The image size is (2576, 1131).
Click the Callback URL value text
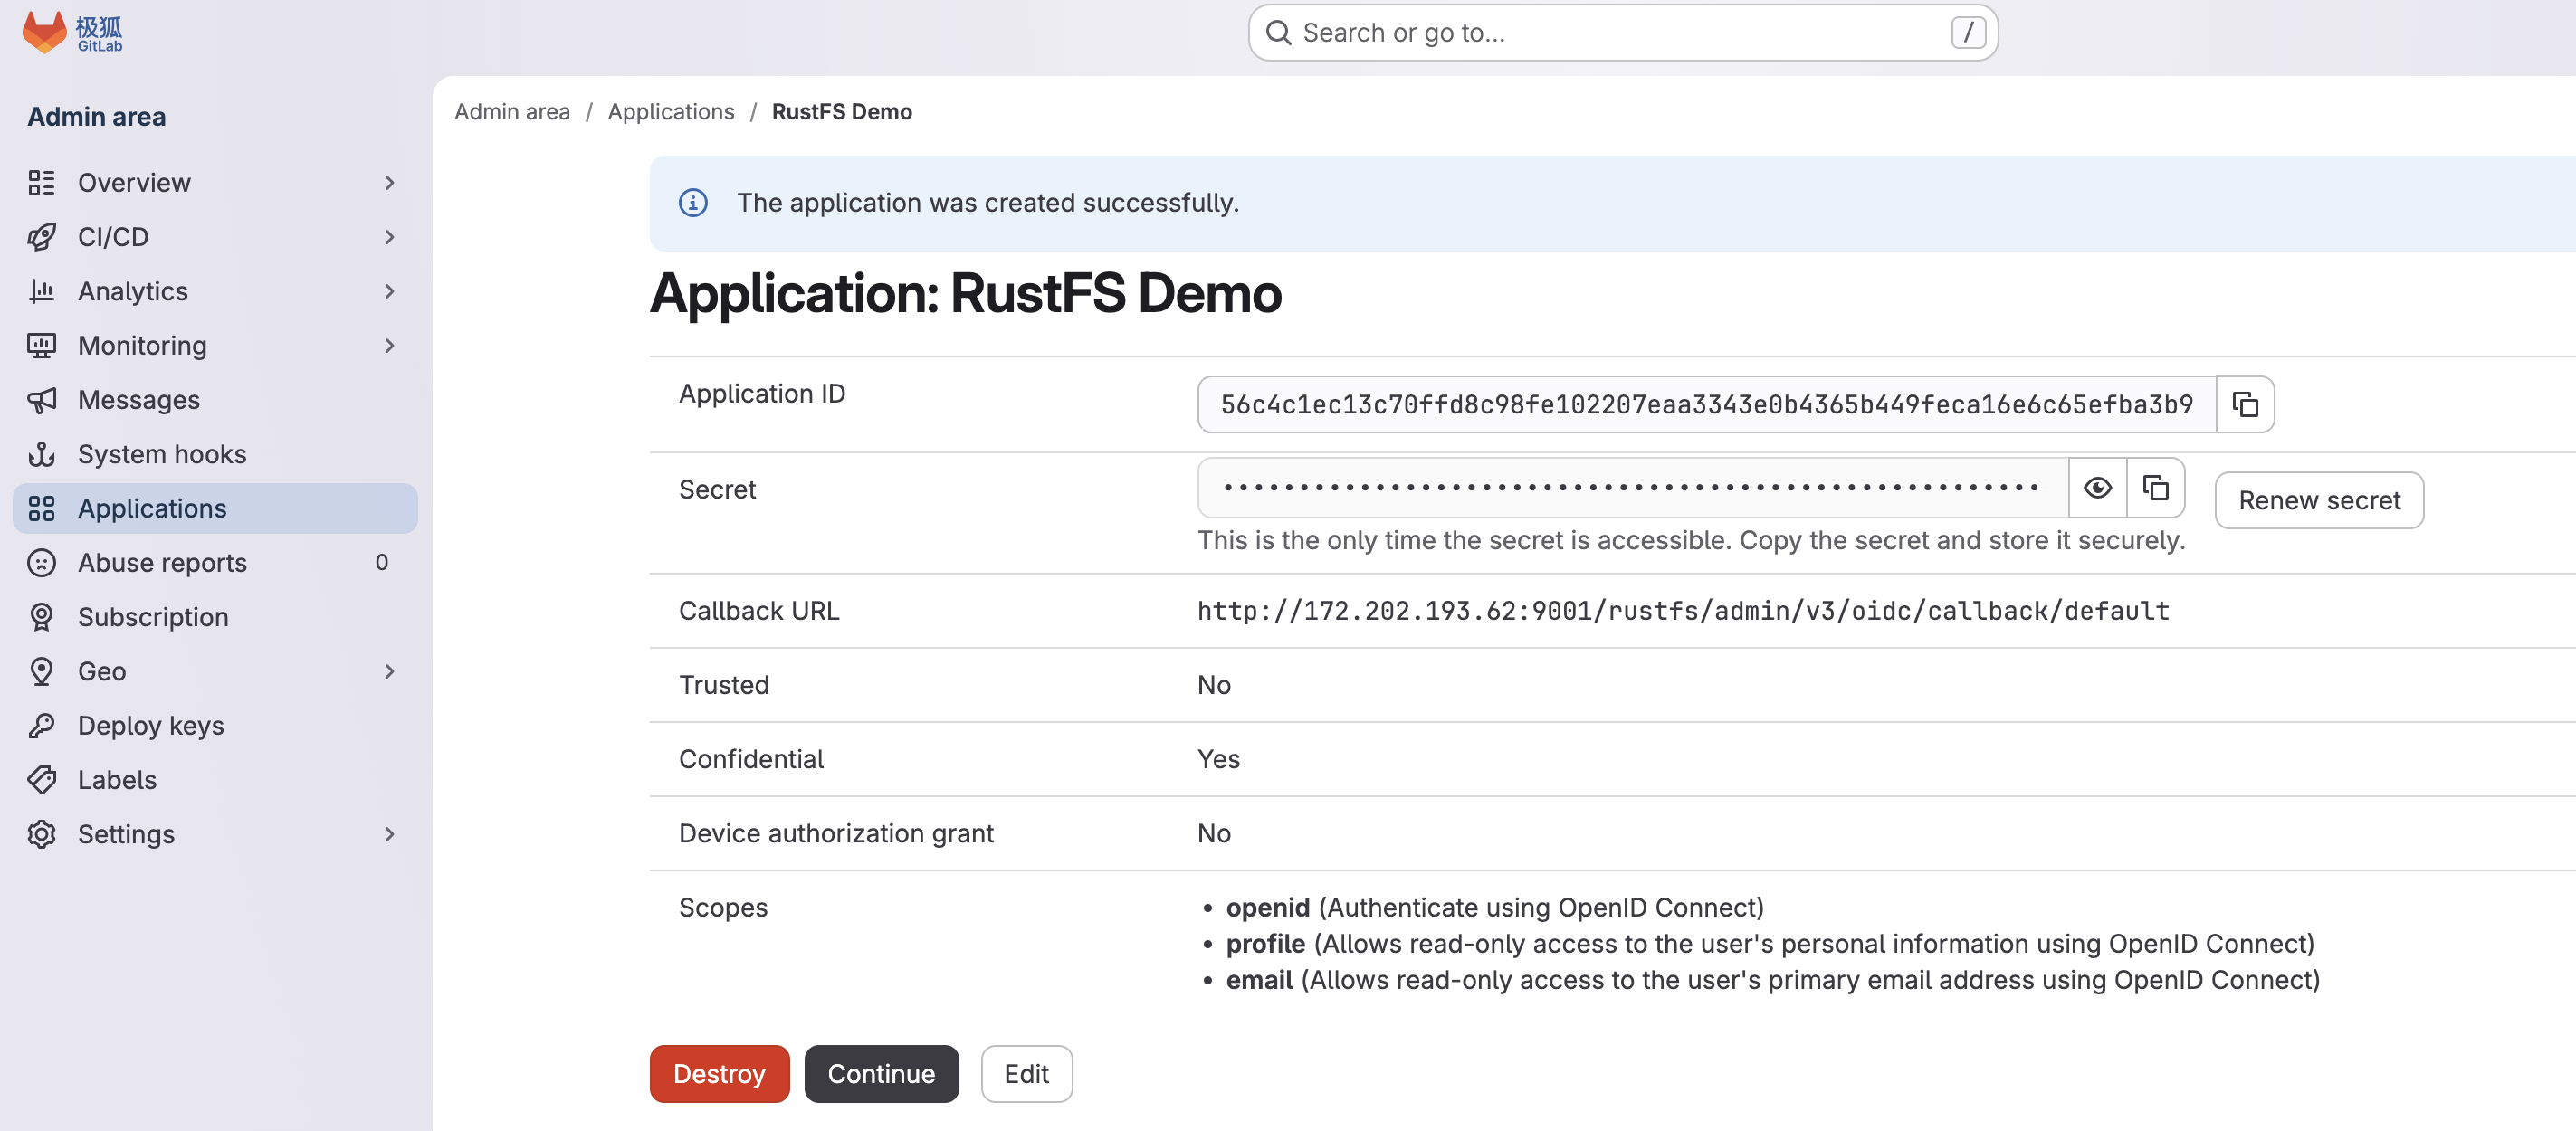1683,611
